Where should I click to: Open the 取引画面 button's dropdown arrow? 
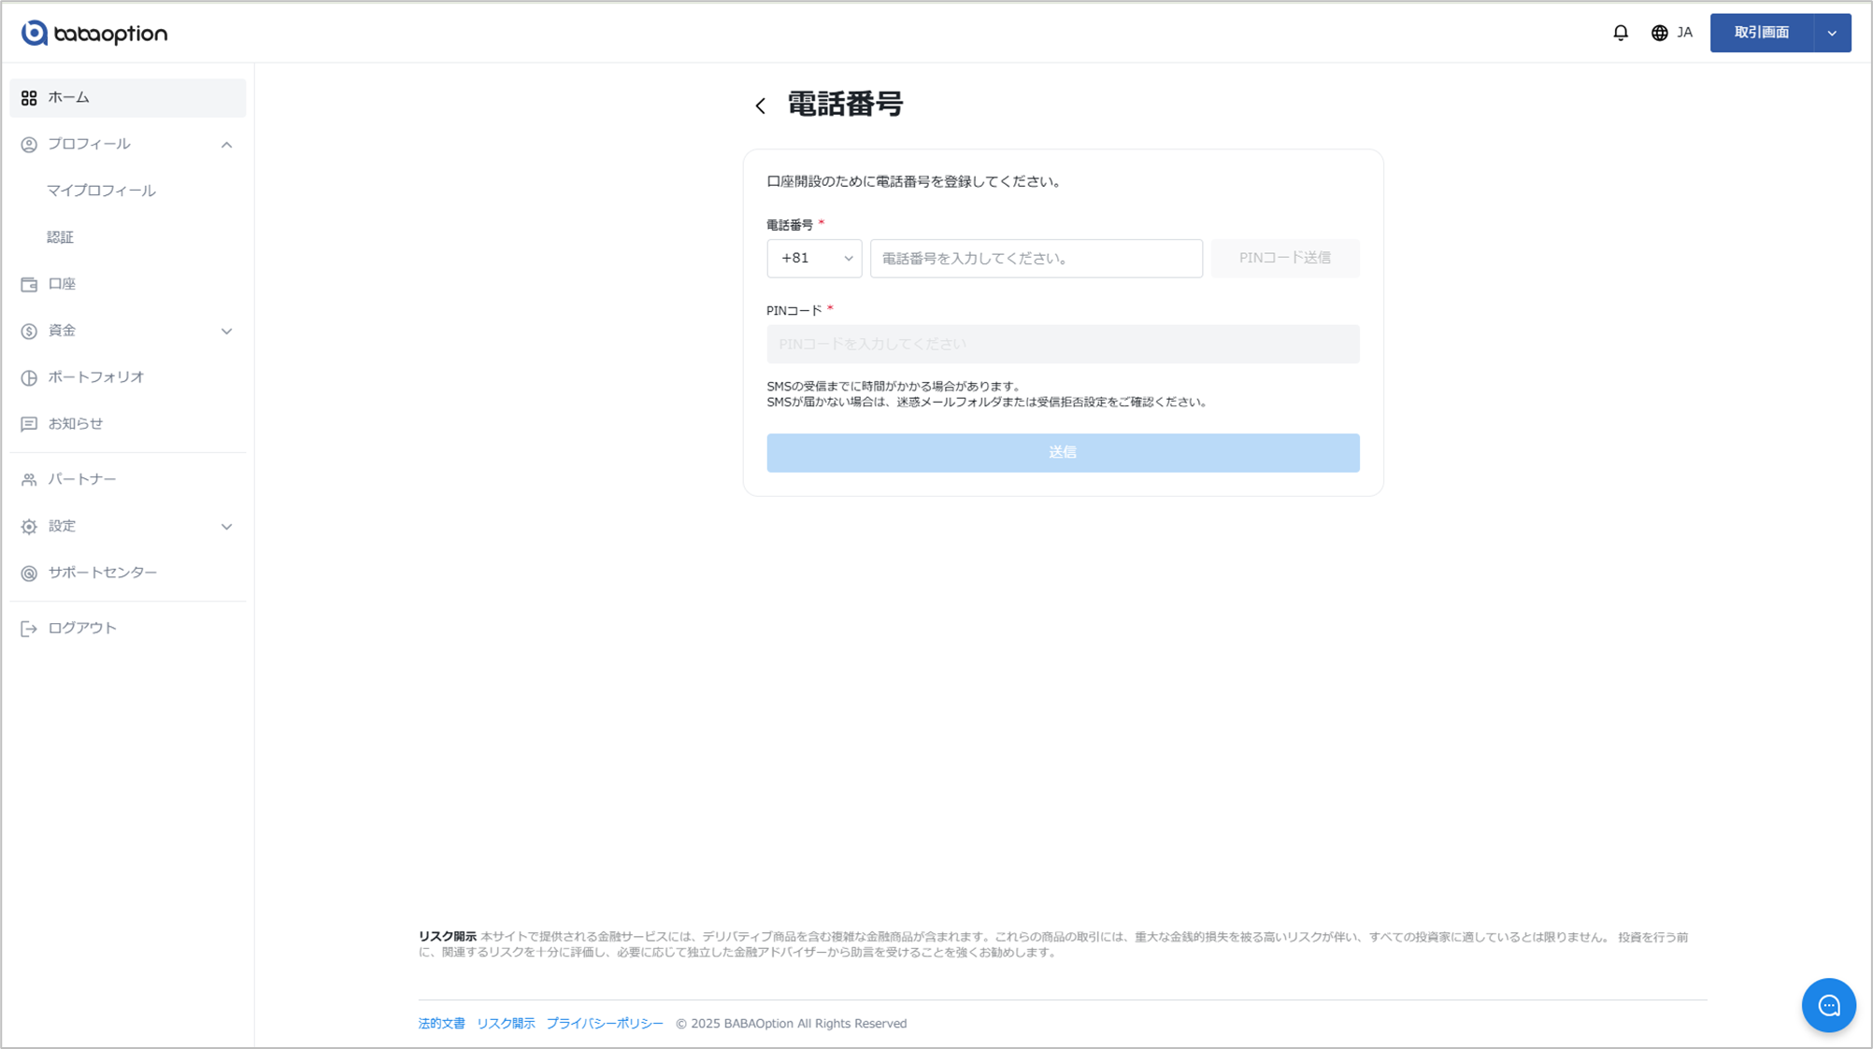coord(1832,33)
